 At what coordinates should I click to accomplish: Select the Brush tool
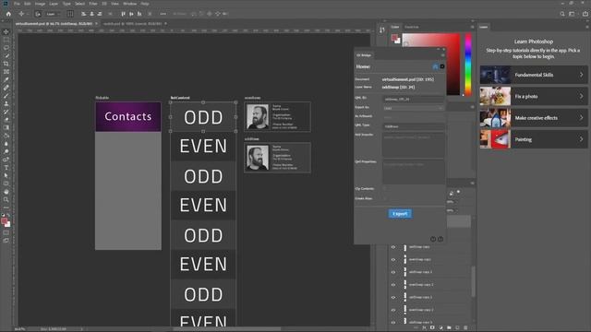pos(6,96)
